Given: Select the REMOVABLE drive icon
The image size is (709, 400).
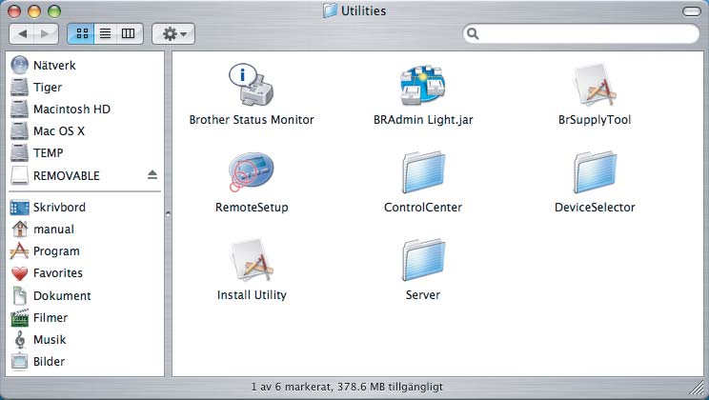Looking at the screenshot, I should pyautogui.click(x=19, y=175).
